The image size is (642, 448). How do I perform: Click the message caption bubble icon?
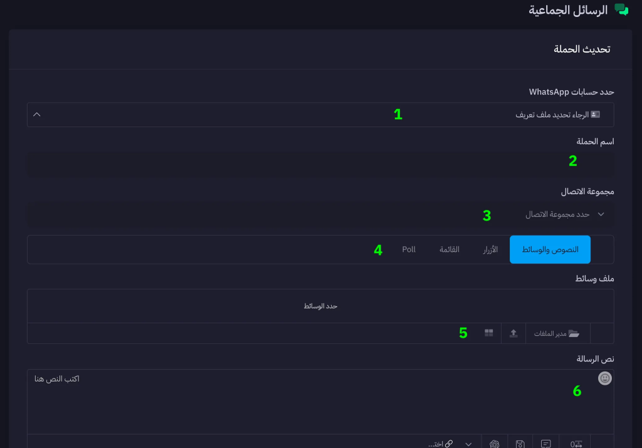546,444
